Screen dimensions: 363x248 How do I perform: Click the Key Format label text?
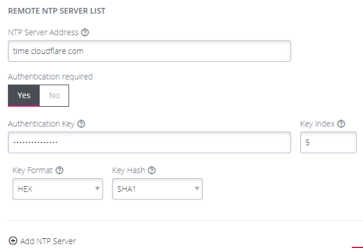(x=33, y=170)
